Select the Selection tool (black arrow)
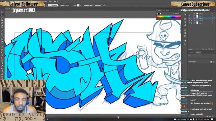Image resolution: width=216 pixels, height=121 pixels. 2,12
